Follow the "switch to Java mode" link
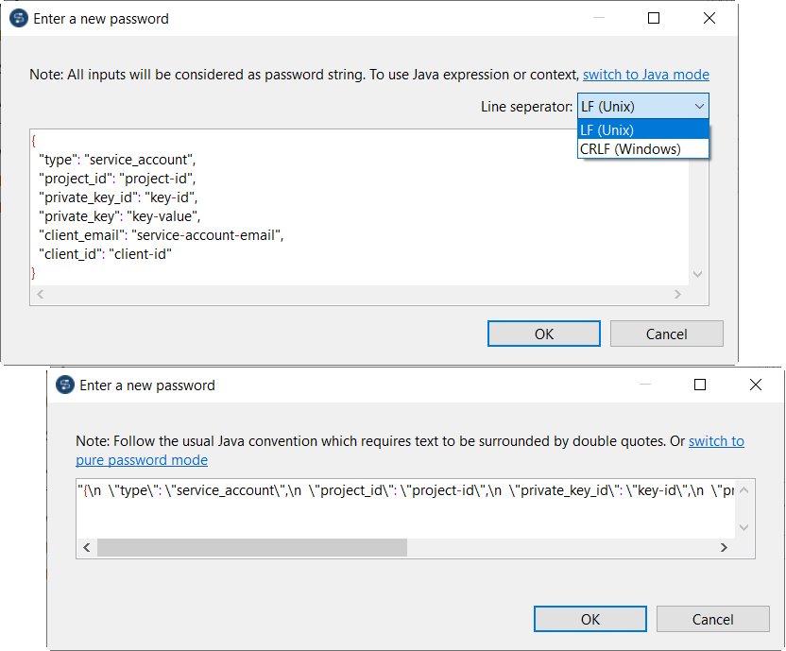Screen dimensions: 786x651 point(645,75)
